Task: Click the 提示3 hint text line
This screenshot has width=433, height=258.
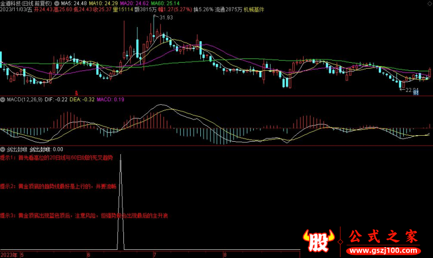Action: point(84,216)
